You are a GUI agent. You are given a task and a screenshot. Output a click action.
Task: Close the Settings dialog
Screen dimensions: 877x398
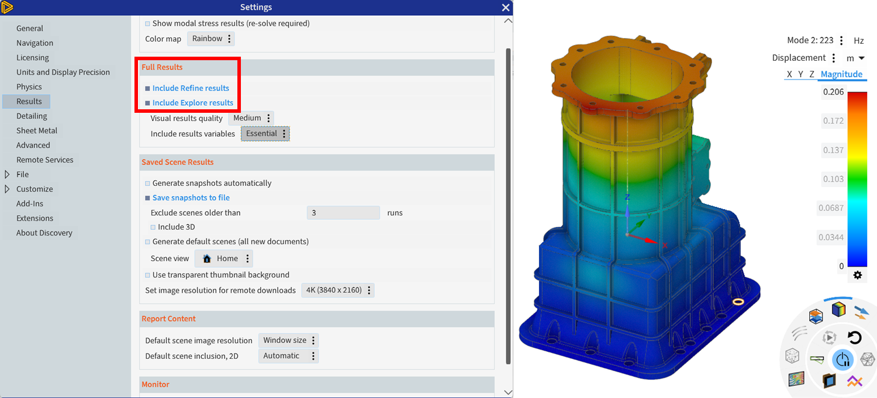506,8
